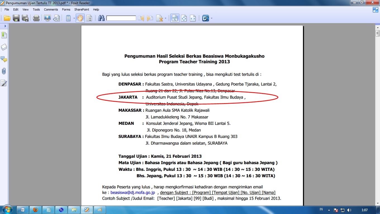The image size is (380, 214).
Task: Select the Hand tool
Action: 80,18
